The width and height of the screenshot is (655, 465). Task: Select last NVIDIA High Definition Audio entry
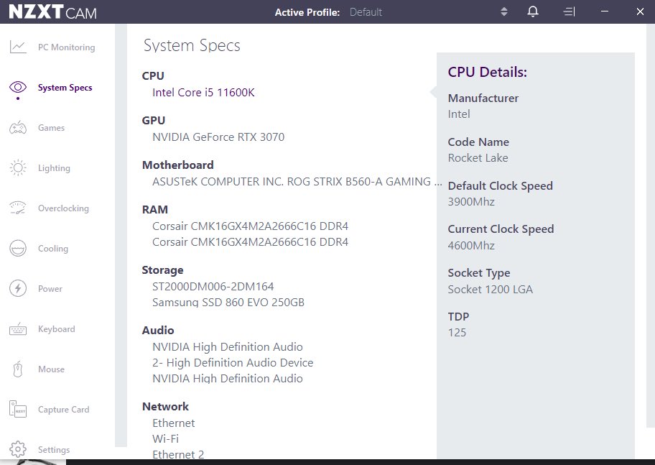coord(228,379)
